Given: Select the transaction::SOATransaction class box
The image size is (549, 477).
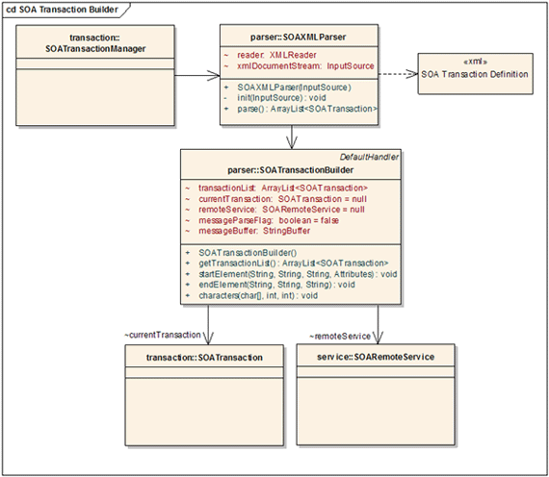Looking at the screenshot, I should tap(204, 395).
